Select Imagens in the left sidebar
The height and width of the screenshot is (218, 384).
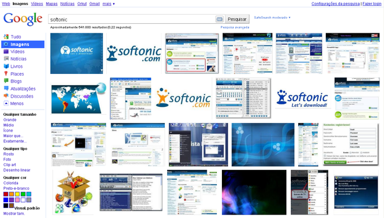[x=23, y=45]
